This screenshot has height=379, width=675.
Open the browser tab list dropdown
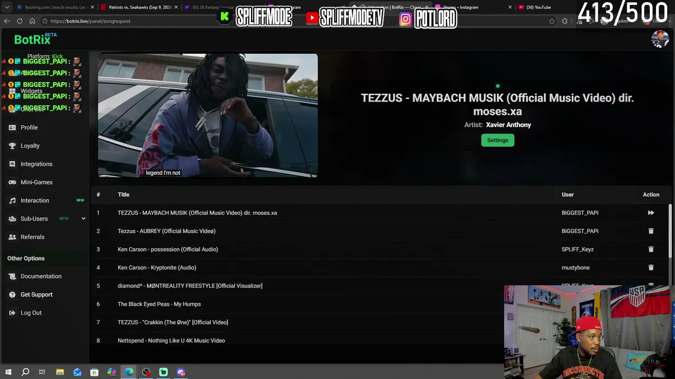[7, 7]
